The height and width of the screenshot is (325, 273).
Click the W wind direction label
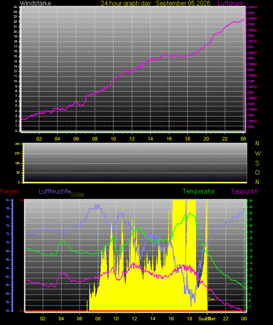coord(258,153)
